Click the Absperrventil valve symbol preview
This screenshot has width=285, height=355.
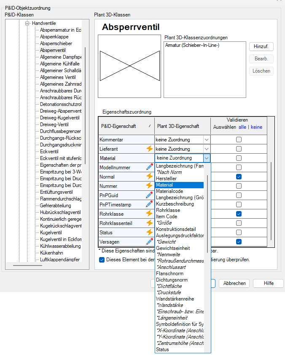(x=129, y=66)
